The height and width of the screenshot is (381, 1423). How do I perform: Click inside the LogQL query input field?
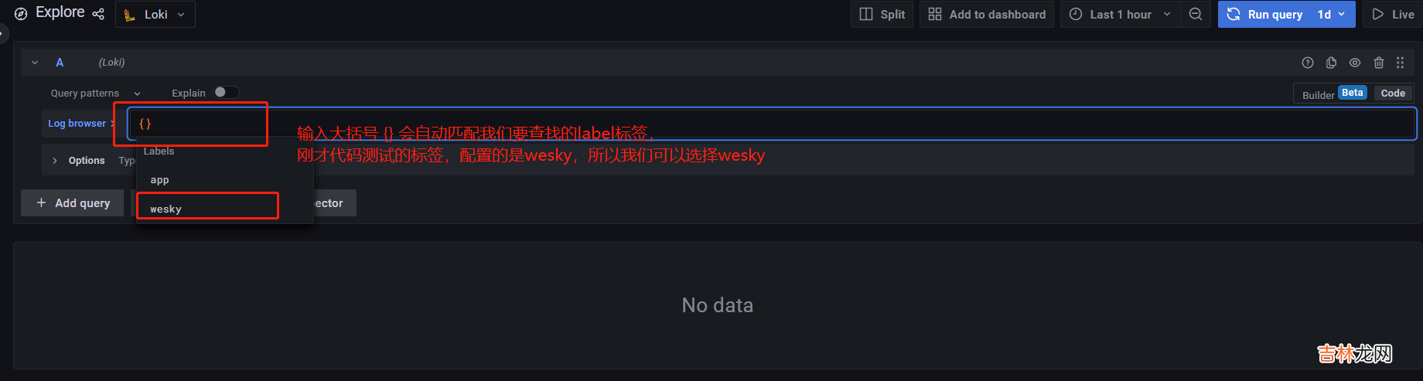[x=773, y=124]
